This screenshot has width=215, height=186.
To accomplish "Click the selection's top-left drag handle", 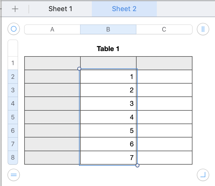I will pos(79,69).
